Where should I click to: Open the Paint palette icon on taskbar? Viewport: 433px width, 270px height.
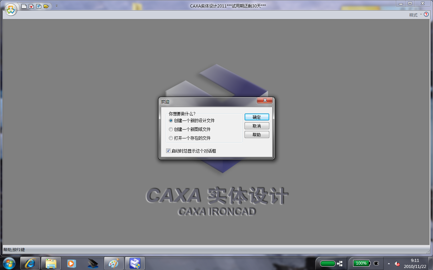tap(114, 263)
